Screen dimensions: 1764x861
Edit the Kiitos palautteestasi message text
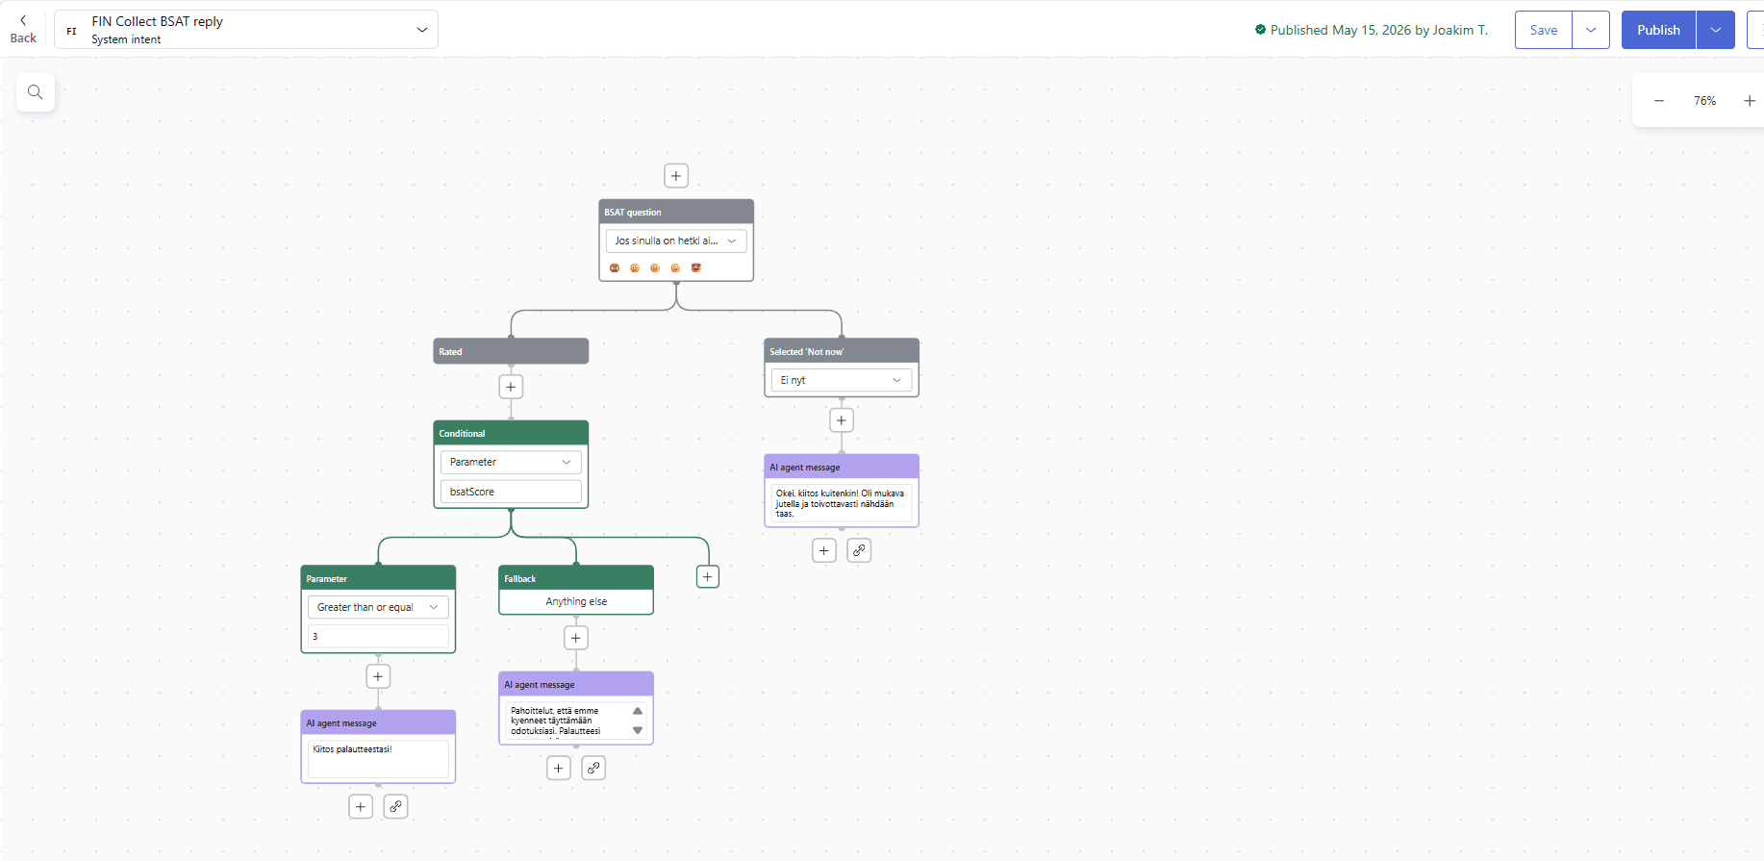pos(378,758)
